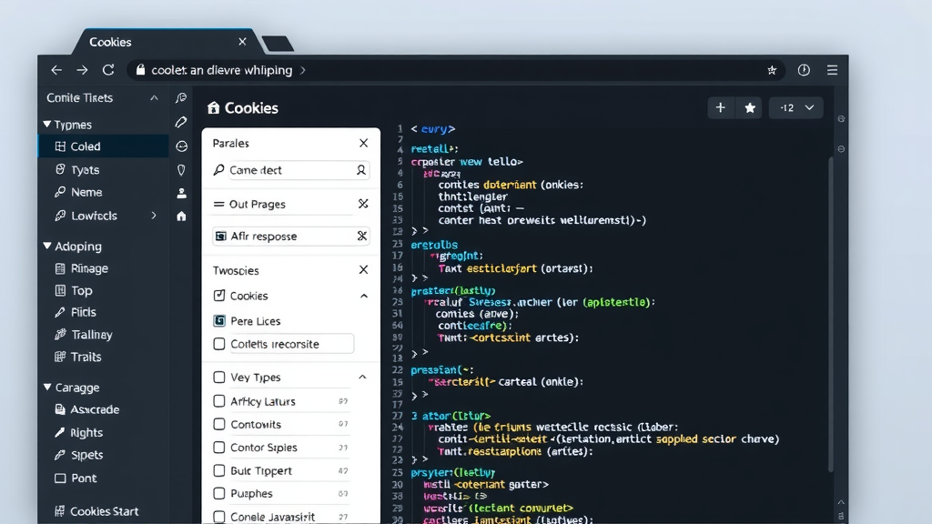
Task: Open the -12 dropdown in the top toolbar
Action: (795, 107)
